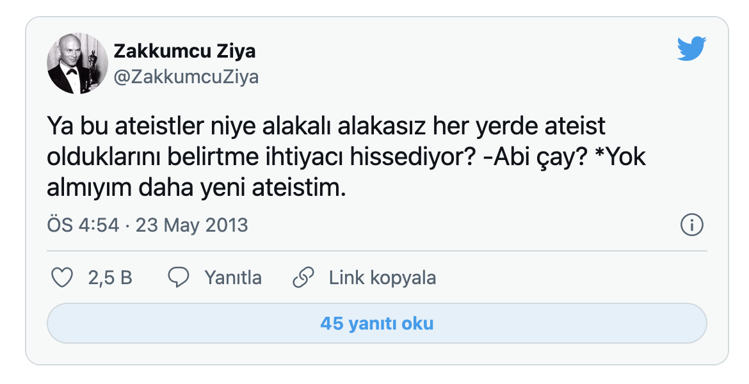This screenshot has height=384, width=749.
Task: Copy the tweet using Link kopyala
Action: (x=382, y=277)
